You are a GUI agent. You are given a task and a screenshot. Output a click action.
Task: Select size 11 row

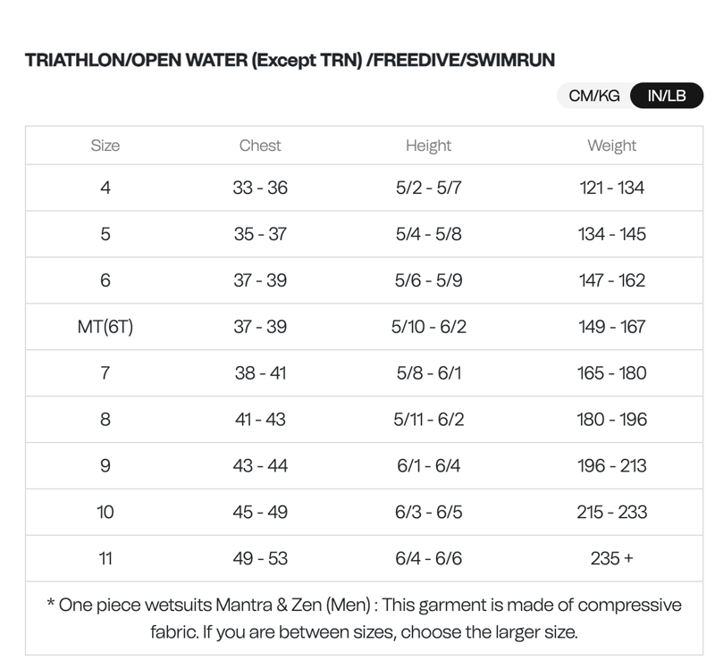point(106,558)
